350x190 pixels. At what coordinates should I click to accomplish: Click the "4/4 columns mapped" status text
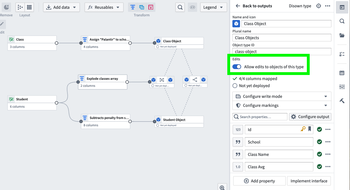[x=258, y=79]
